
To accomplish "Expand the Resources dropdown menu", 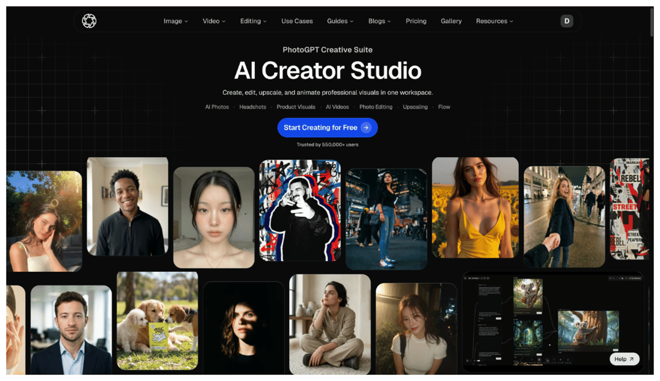I will click(495, 21).
